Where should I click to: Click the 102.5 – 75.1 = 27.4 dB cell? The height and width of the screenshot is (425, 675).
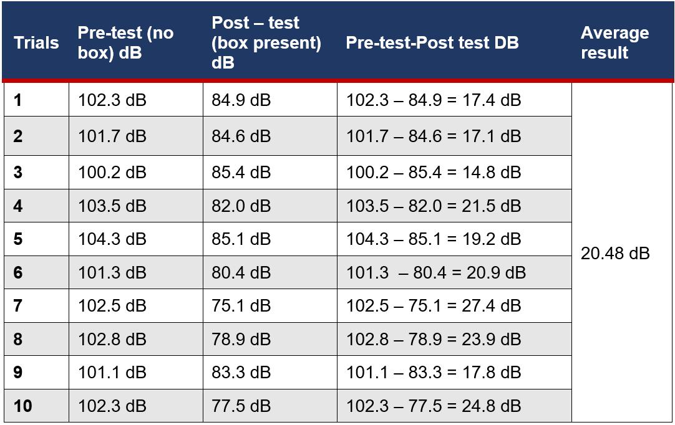pos(454,305)
